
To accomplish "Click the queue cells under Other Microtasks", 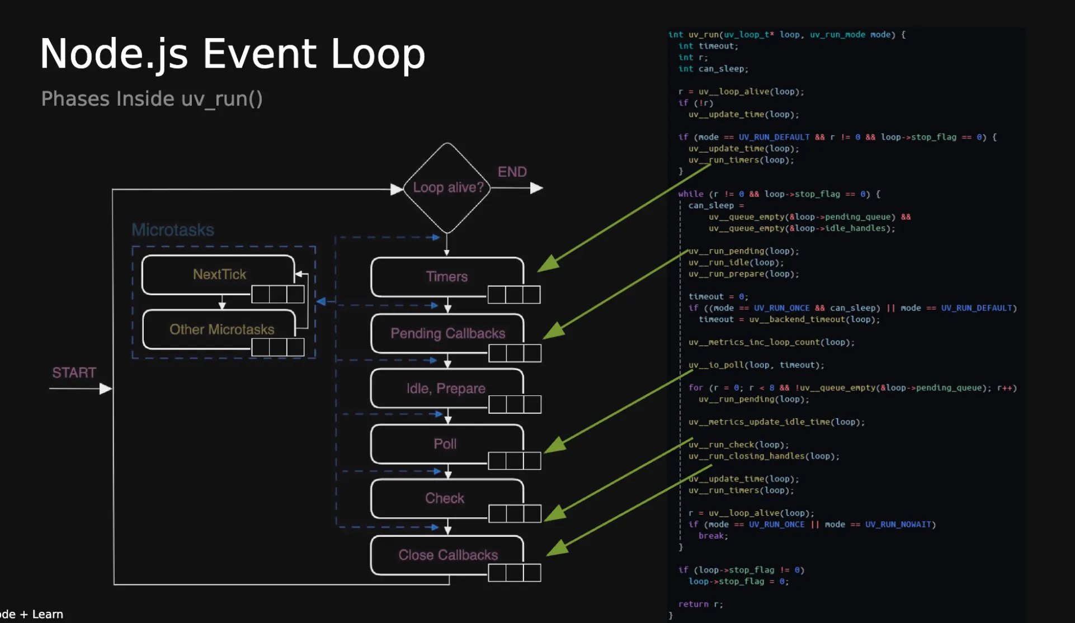I will 278,347.
